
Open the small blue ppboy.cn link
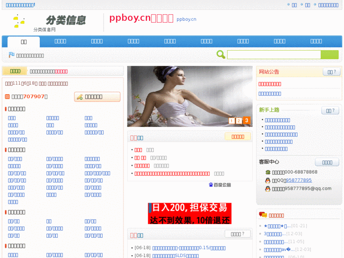coord(186,19)
